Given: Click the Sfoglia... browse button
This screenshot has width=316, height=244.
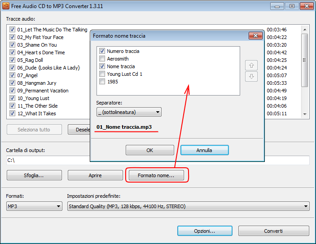Looking at the screenshot, I should point(34,175).
